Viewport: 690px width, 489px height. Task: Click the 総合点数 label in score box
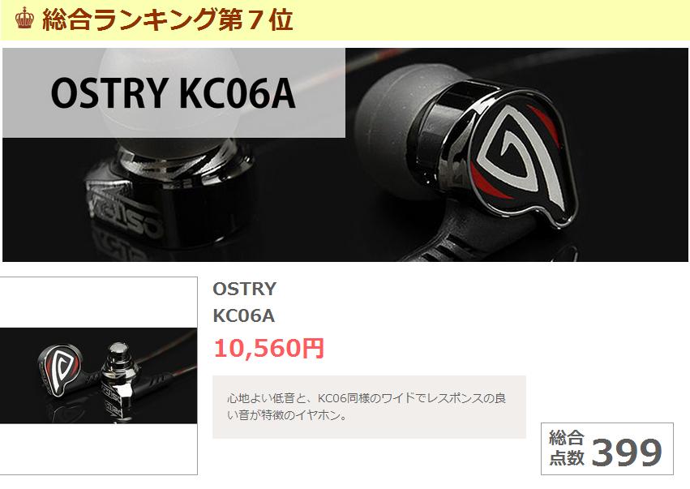567,448
